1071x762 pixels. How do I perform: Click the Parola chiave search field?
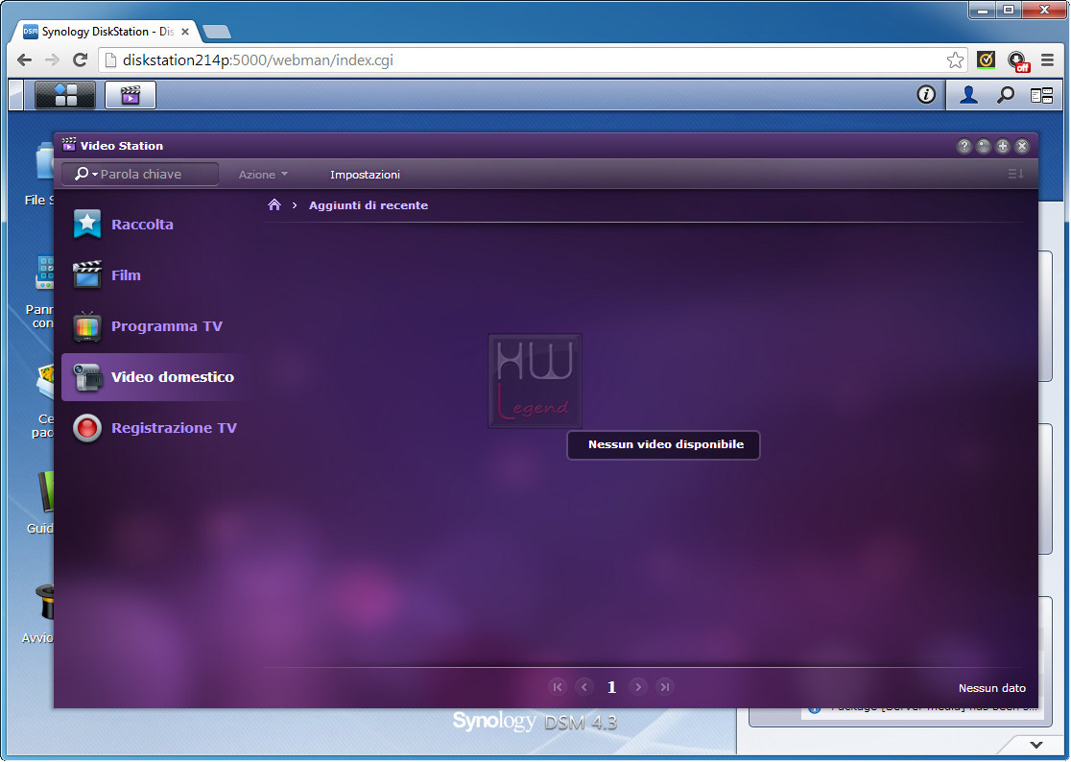tap(140, 174)
